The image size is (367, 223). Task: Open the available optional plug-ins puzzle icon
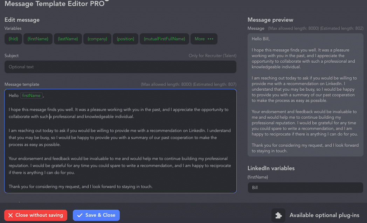[x=278, y=215]
